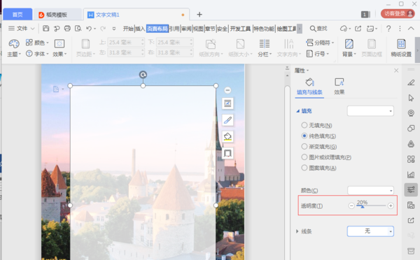
Task: Open the 颜色 fill color dropdown
Action: (370, 190)
